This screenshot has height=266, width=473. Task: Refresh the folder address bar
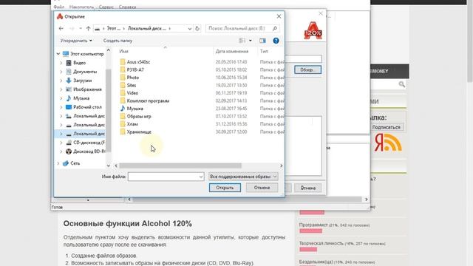coord(197,28)
